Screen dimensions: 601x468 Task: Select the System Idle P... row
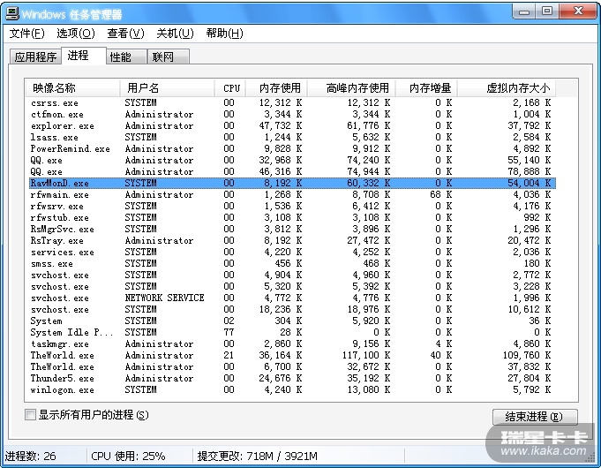point(292,332)
